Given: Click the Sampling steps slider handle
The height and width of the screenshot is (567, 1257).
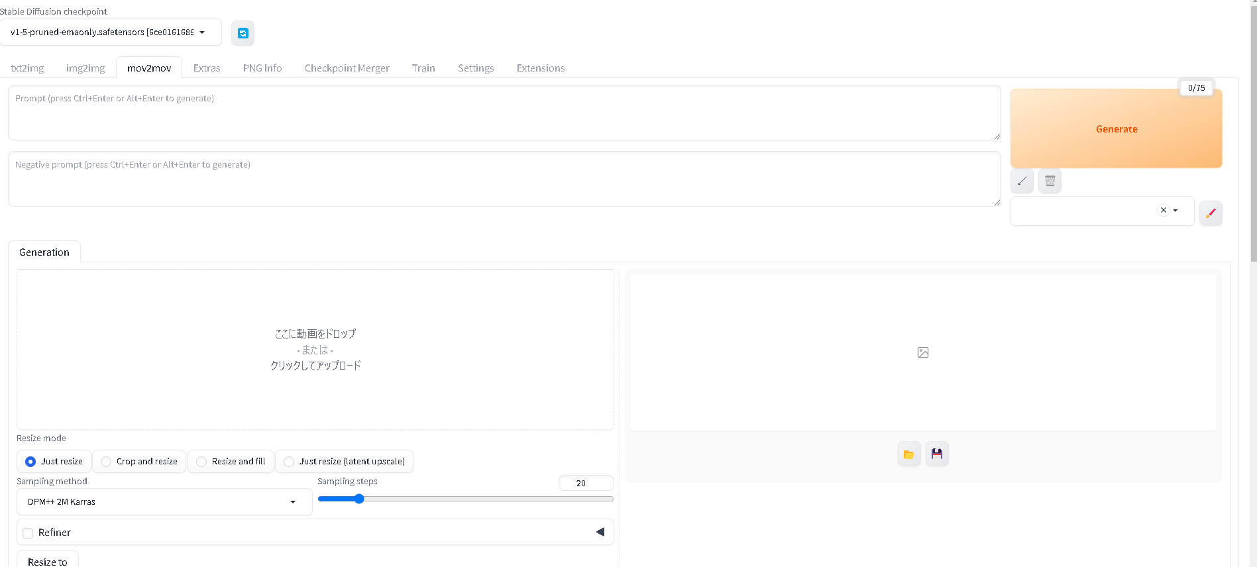Looking at the screenshot, I should point(359,499).
